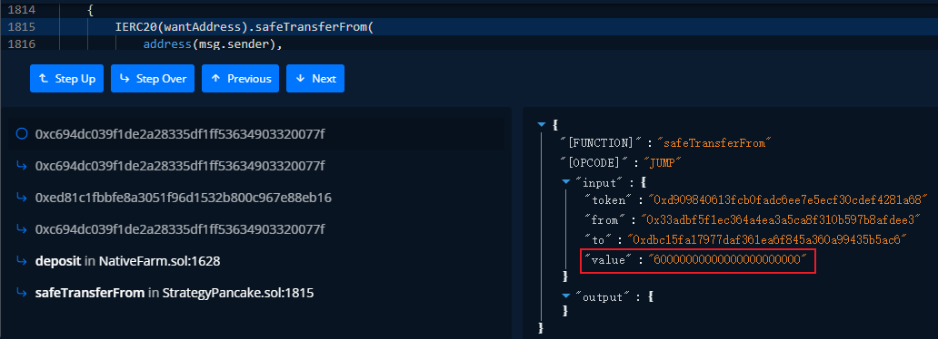
Task: Go to the Previous step
Action: tap(241, 79)
